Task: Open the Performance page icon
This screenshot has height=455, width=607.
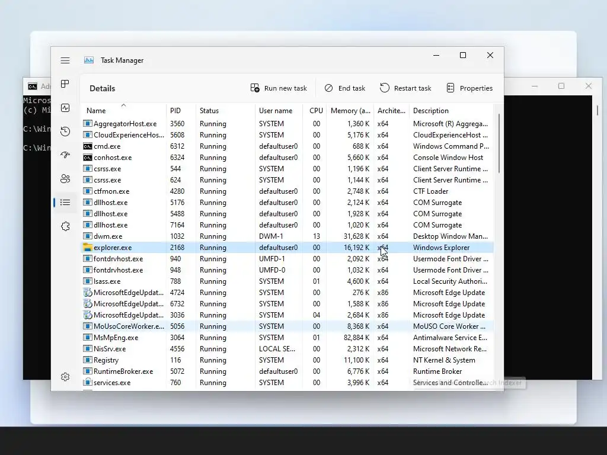Action: [x=65, y=108]
